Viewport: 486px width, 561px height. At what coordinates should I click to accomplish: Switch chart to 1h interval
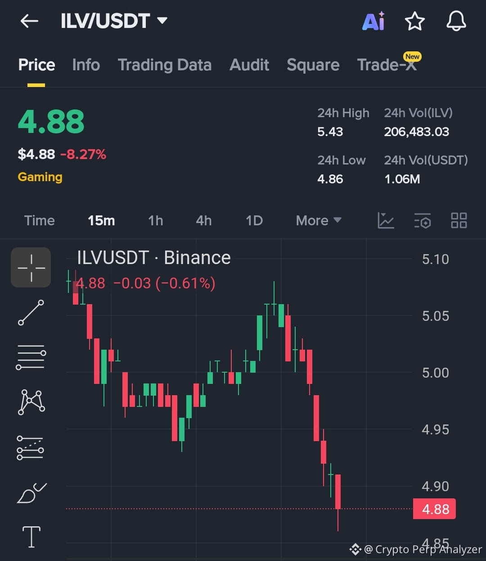[x=156, y=220]
